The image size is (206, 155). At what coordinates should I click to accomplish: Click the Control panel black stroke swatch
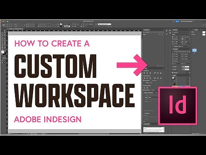click(61, 26)
